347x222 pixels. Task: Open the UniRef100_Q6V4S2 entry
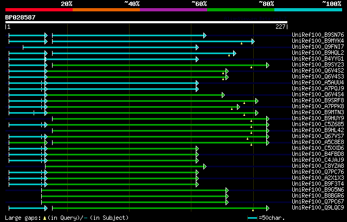click(318, 71)
